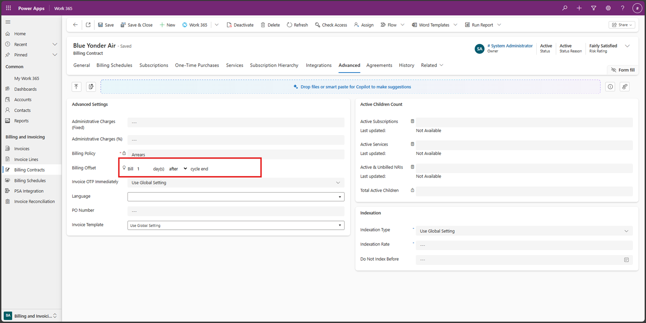Click Save & Close command

coord(137,25)
